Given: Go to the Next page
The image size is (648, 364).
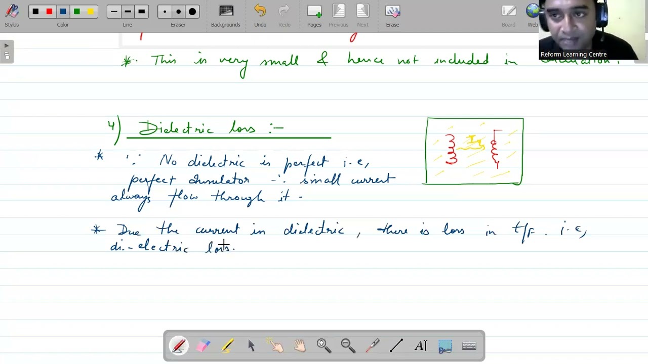Looking at the screenshot, I should click(362, 15).
